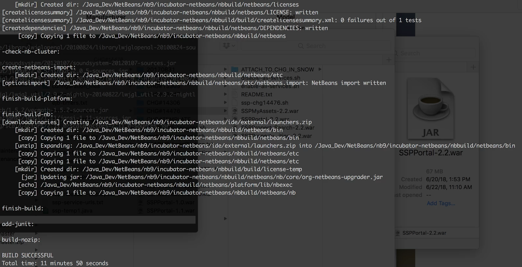Select the SSPMyAssets-2.2.war file name
The height and width of the screenshot is (267, 522).
click(270, 111)
